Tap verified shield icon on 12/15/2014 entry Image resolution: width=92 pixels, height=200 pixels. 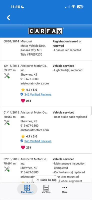(x=22, y=94)
